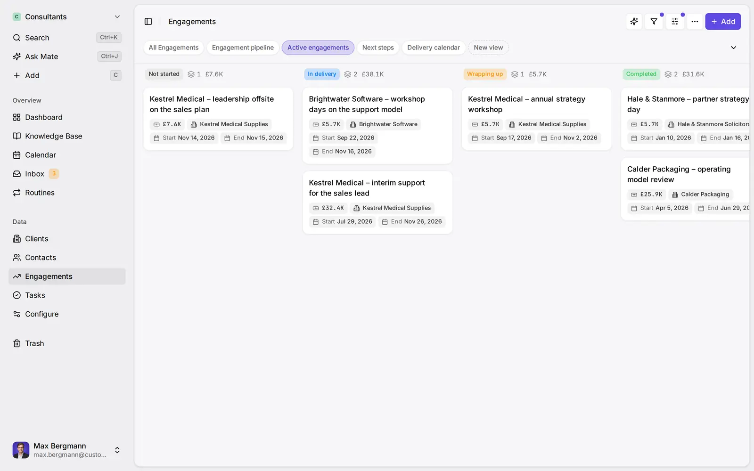This screenshot has width=754, height=471.
Task: Click the Clients building icon
Action: tap(16, 239)
